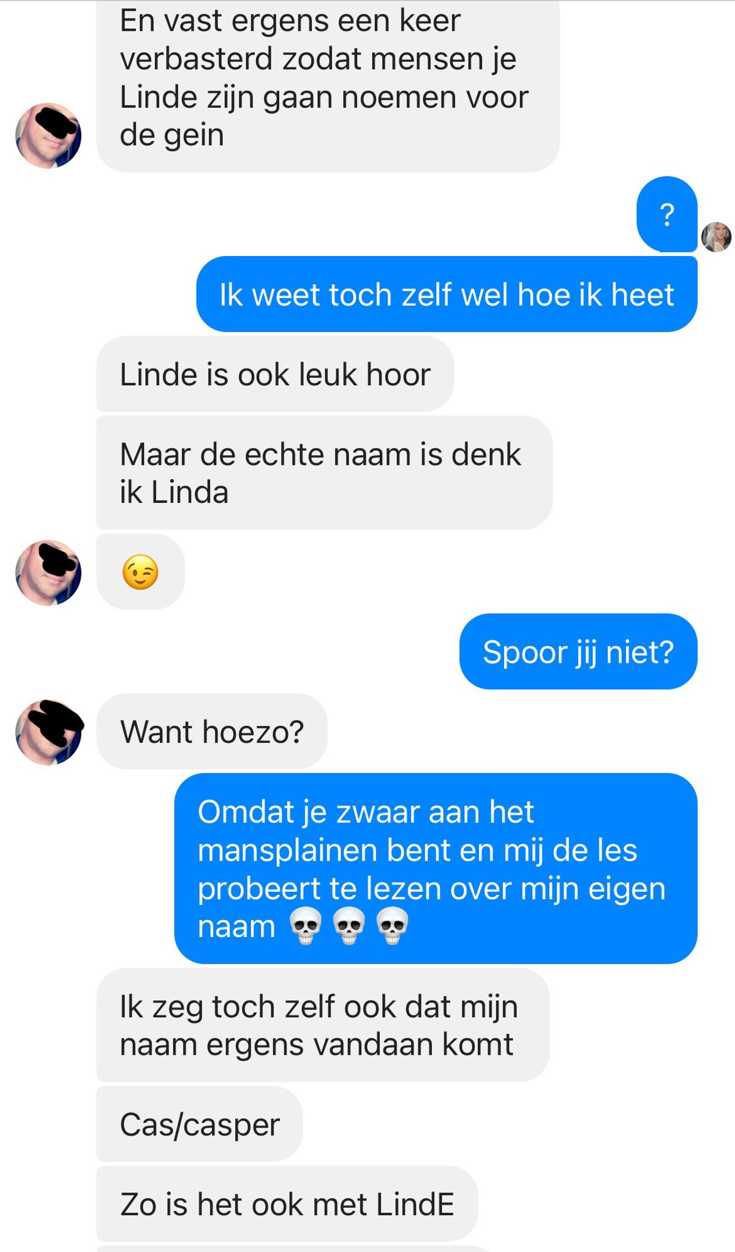Tap the 'Cas/casper' message bubble
Image resolution: width=735 pixels, height=1252 pixels.
[x=200, y=1124]
